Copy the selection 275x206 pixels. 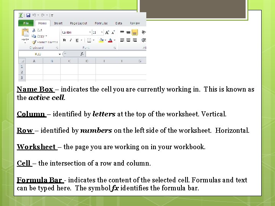[38, 36]
